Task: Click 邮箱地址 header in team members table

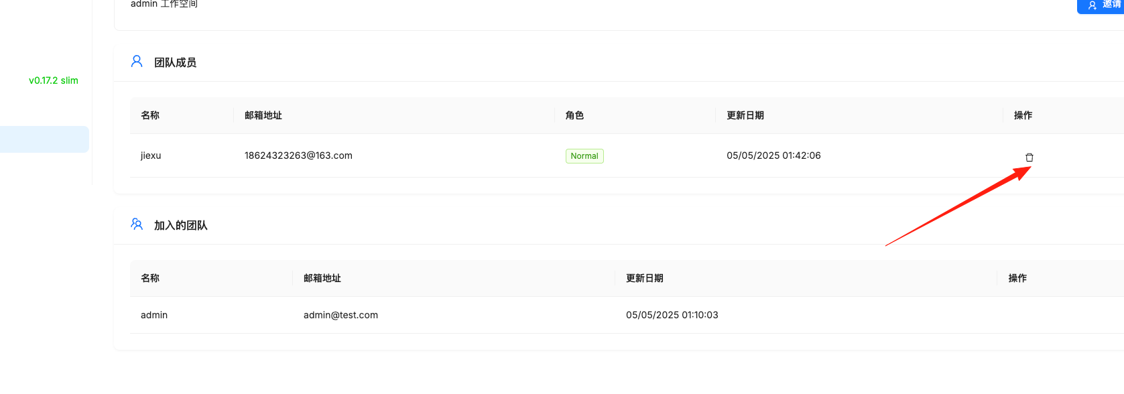Action: (263, 115)
